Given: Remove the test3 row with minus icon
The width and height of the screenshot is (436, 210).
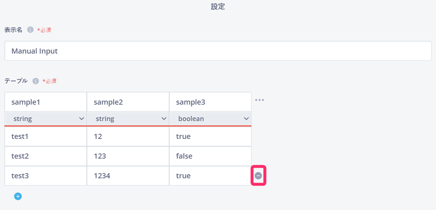Looking at the screenshot, I should pyautogui.click(x=258, y=175).
